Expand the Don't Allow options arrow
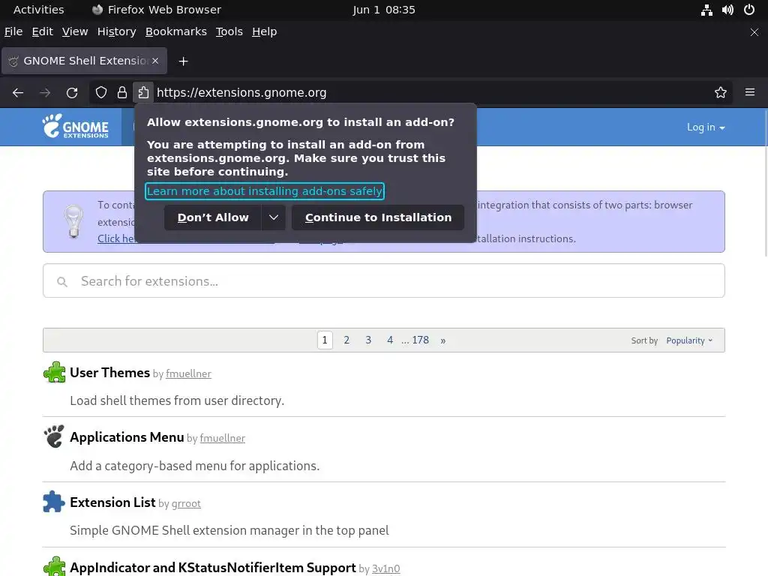 274,217
